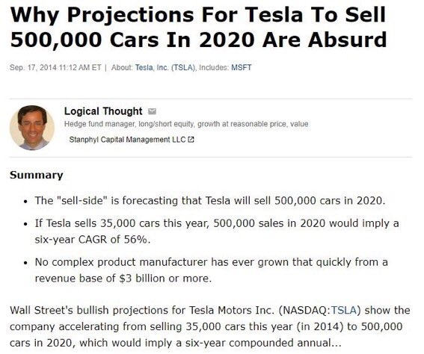Click the 'Wall Street's bullish projections' paragraph
The image size is (424, 354).
pyautogui.click(x=210, y=326)
